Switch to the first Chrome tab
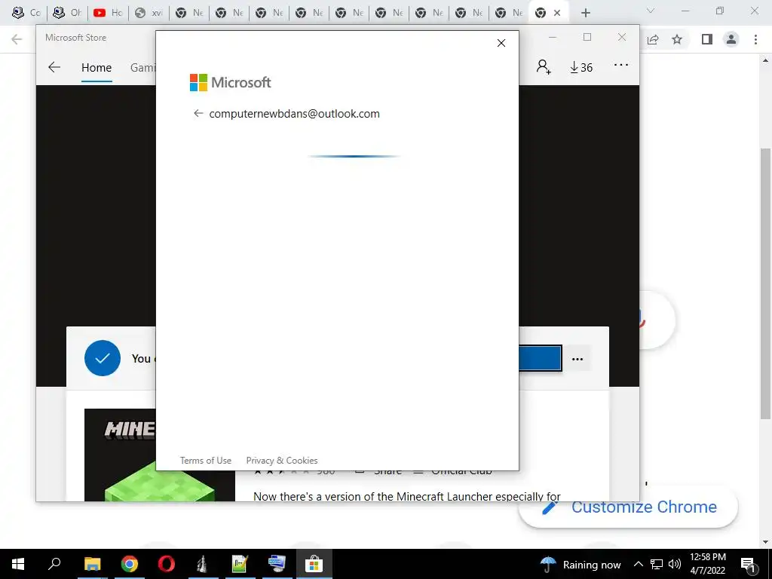The image size is (772, 579). [x=28, y=13]
